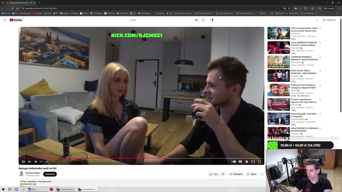The width and height of the screenshot is (342, 192).
Task: Share the video via Udostępnij
Action: pyautogui.click(x=236, y=174)
